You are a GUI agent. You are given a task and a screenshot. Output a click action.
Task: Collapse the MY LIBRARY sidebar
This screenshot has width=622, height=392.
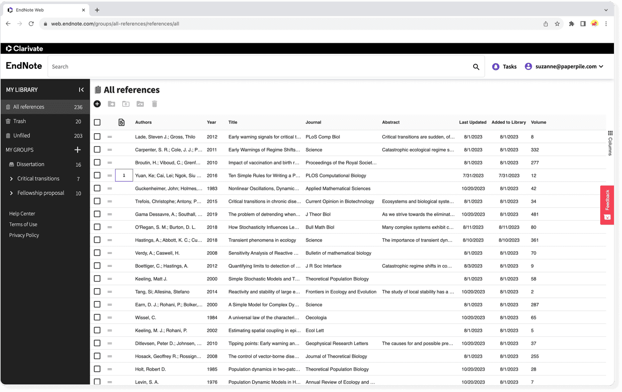tap(81, 89)
